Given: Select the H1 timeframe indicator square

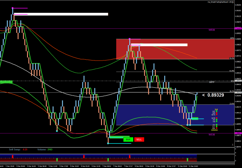Looking at the screenshot, I should (217, 120).
